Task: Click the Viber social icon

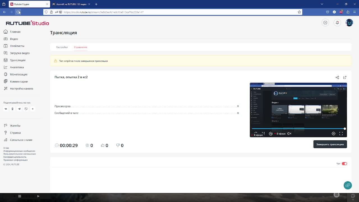Action: pos(26,109)
